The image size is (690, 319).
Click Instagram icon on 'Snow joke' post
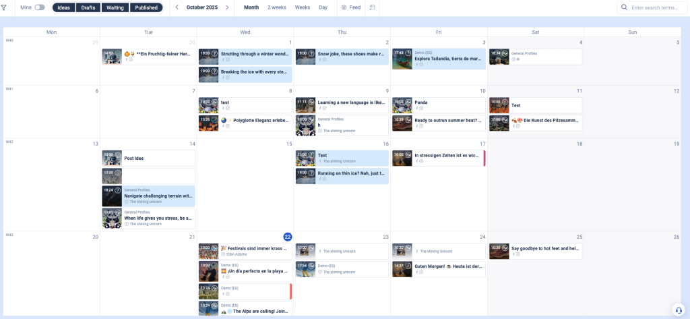324,59
